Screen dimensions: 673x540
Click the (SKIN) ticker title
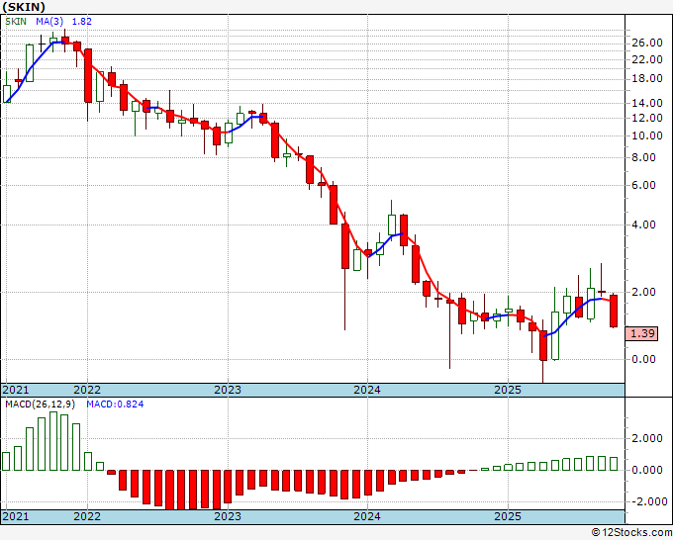[x=23, y=7]
